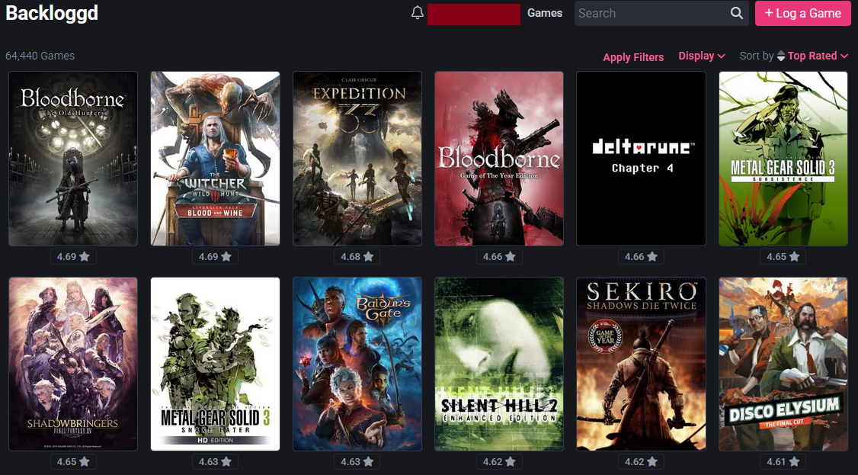Open Deltarune Chapter 4 cover

point(641,159)
